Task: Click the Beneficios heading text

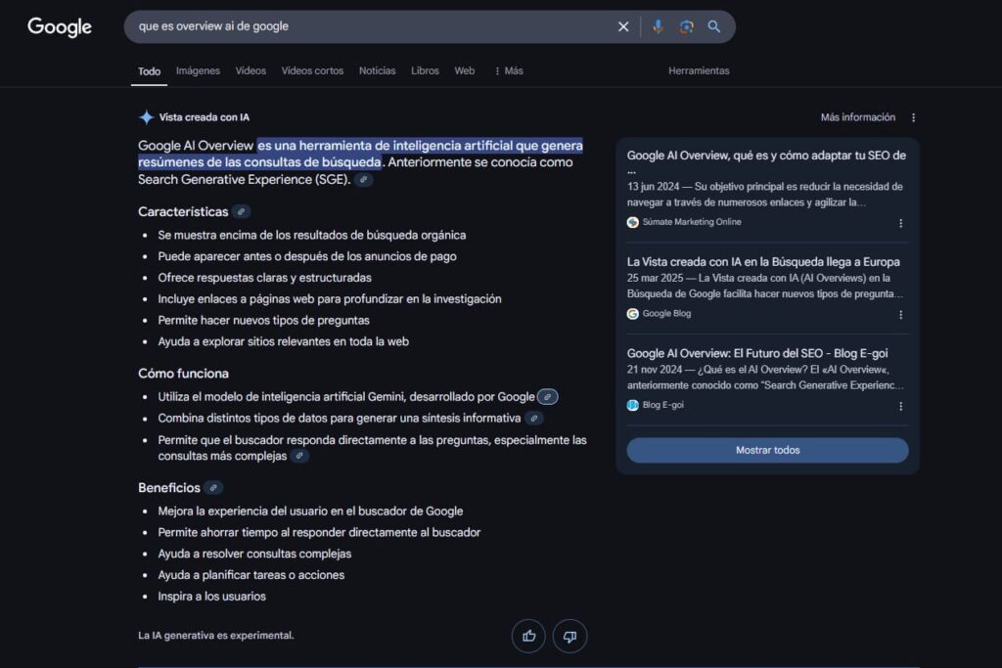Action: (x=169, y=488)
